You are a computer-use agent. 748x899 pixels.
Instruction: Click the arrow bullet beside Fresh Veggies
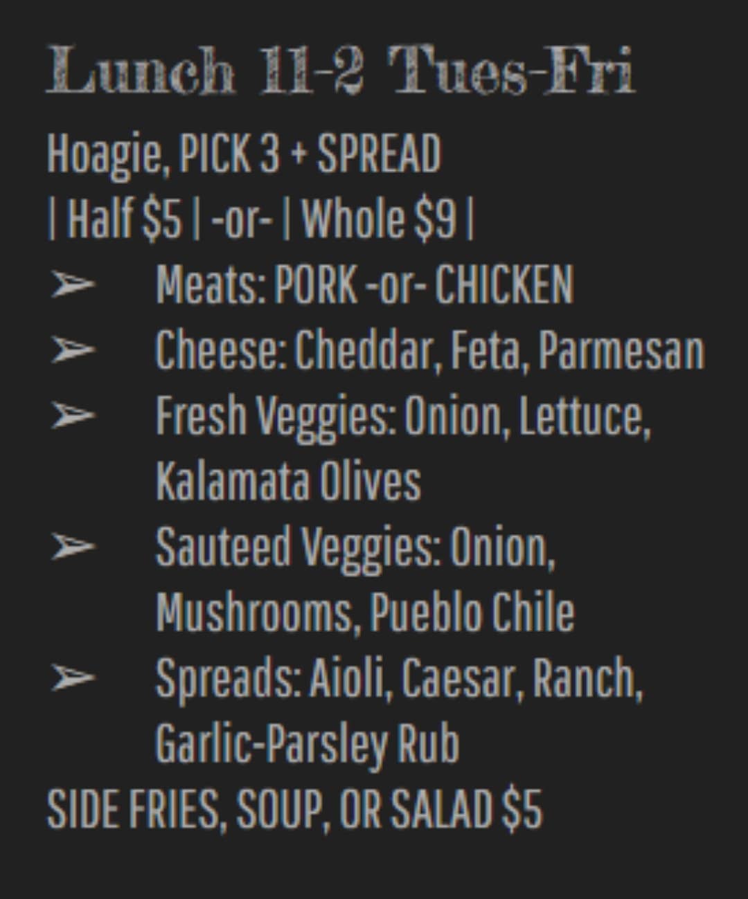pyautogui.click(x=72, y=415)
